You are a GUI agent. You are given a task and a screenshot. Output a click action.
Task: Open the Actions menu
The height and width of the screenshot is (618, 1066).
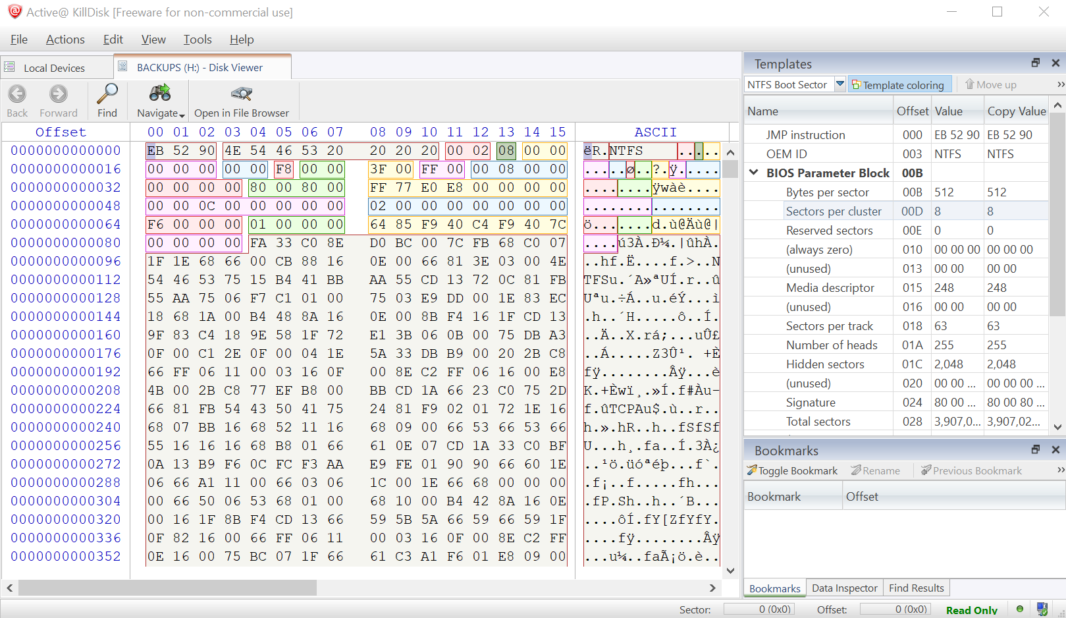65,40
